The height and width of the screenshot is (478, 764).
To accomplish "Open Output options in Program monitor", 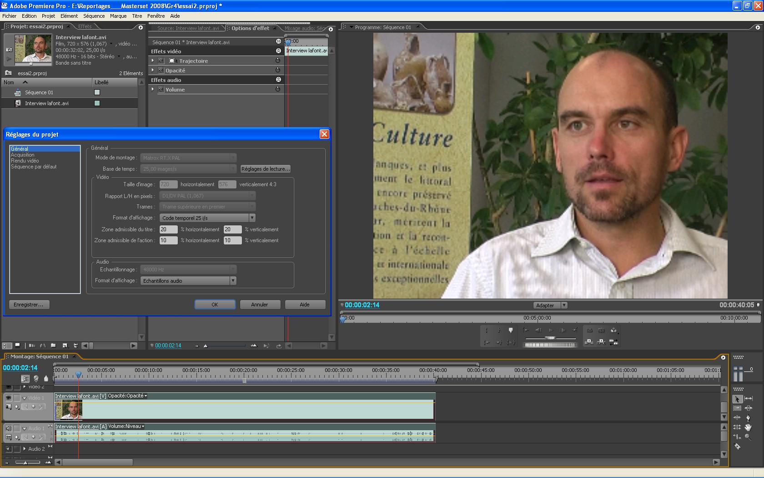I will 613,331.
